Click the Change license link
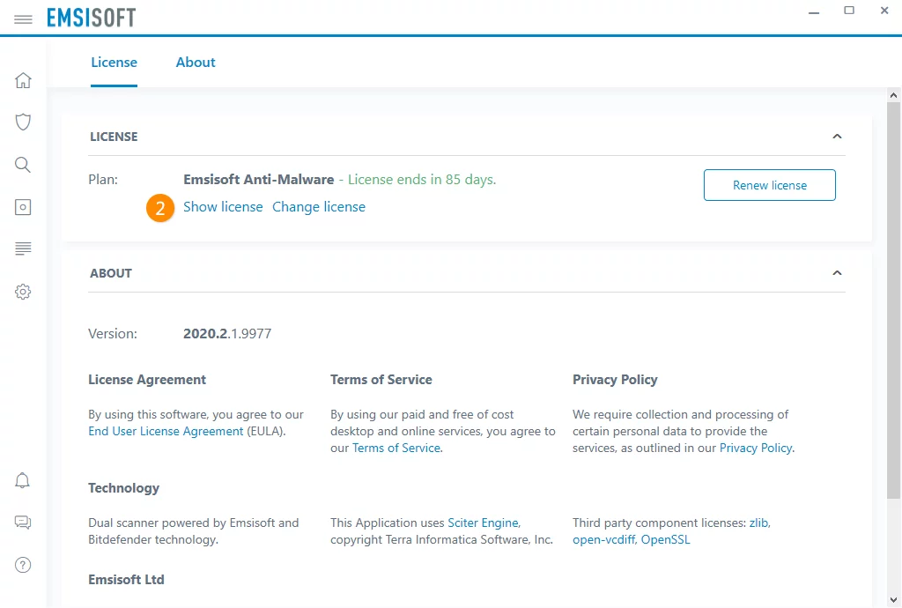 (319, 207)
